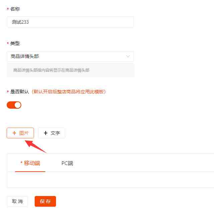The width and height of the screenshot is (214, 210).
Task: Click the 保存 button
Action: tap(45, 201)
